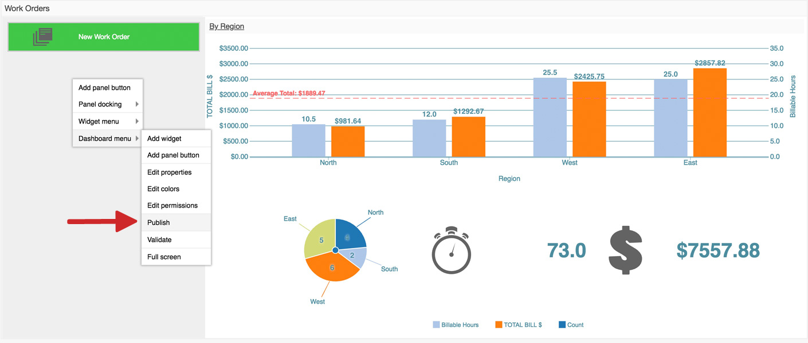This screenshot has height=343, width=808.
Task: Select Add widget in the submenu
Action: [164, 138]
